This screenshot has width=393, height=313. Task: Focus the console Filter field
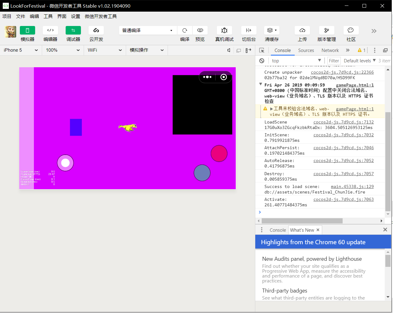tap(334, 61)
